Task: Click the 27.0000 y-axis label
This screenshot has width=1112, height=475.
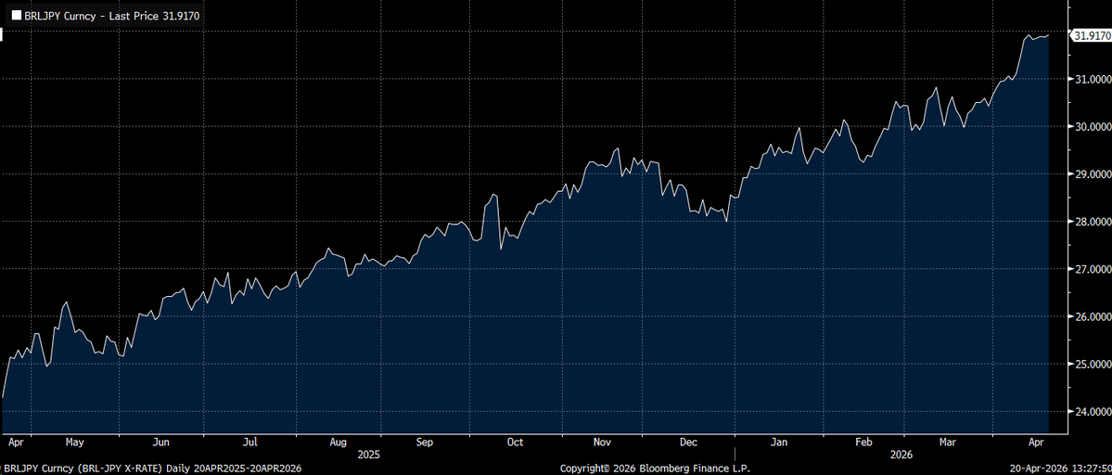Action: click(1093, 269)
